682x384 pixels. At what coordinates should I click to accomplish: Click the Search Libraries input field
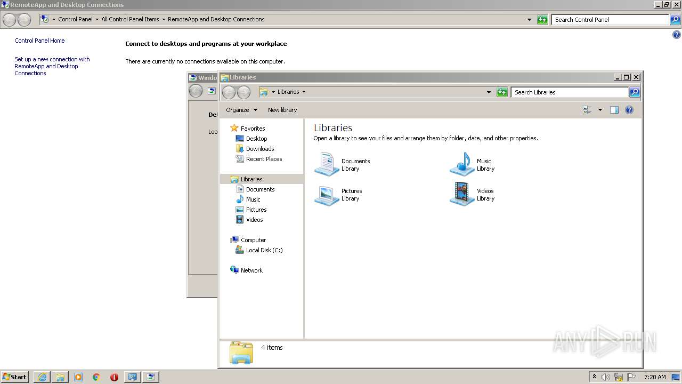click(x=570, y=92)
